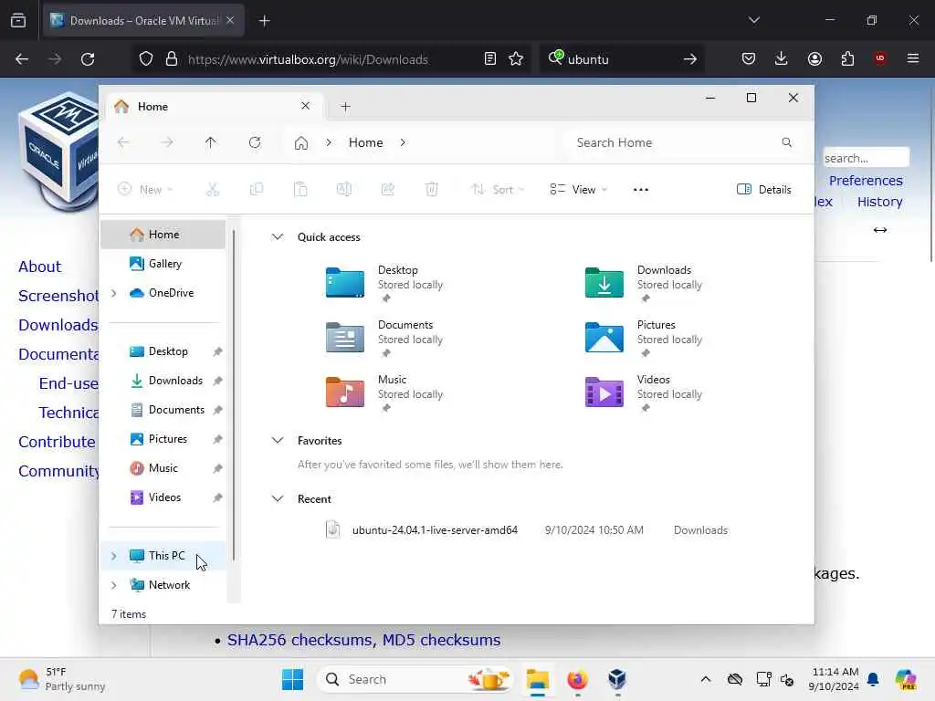Screen dimensions: 935x701
Task: Click the Preferences link on VirtualBox page
Action: pos(866,181)
